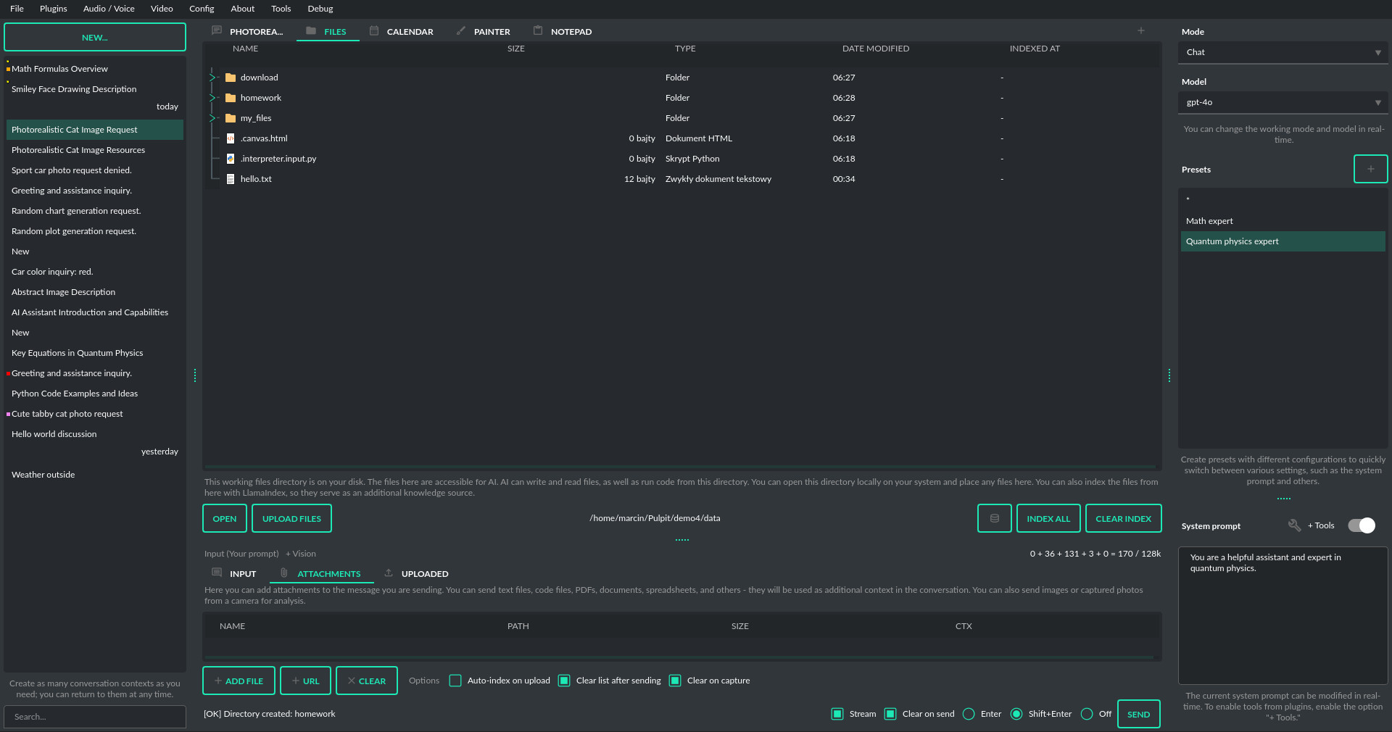Image resolution: width=1392 pixels, height=732 pixels.
Task: Select the Enter radio button
Action: click(x=969, y=714)
